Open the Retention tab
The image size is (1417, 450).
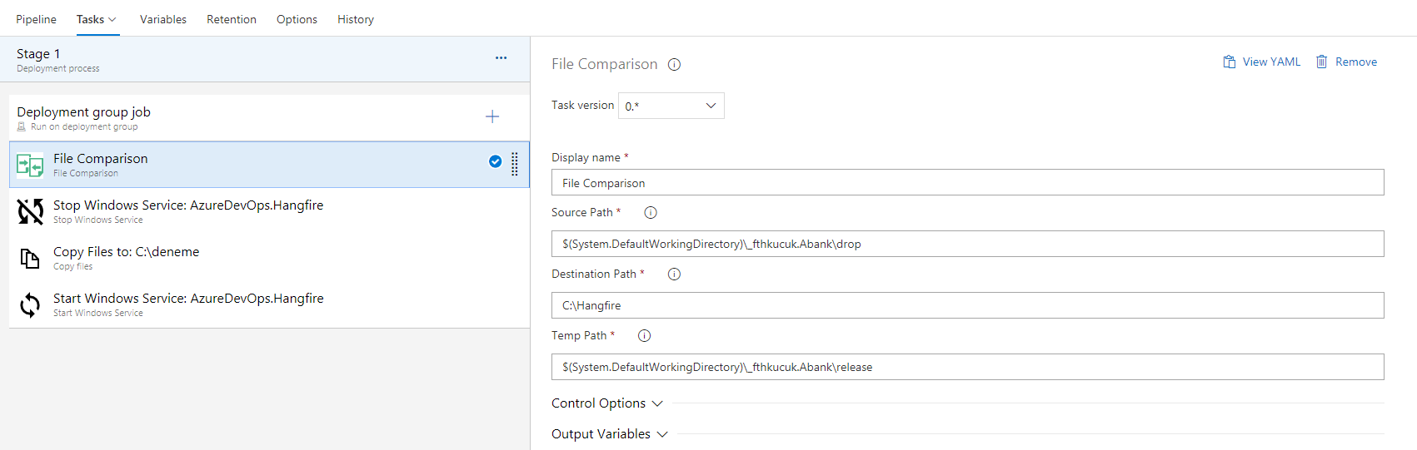(232, 19)
